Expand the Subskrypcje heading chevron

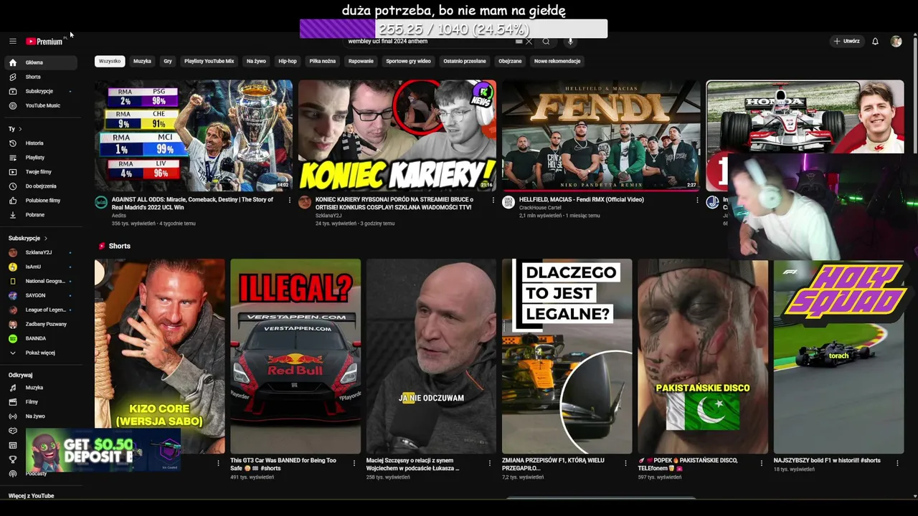46,238
